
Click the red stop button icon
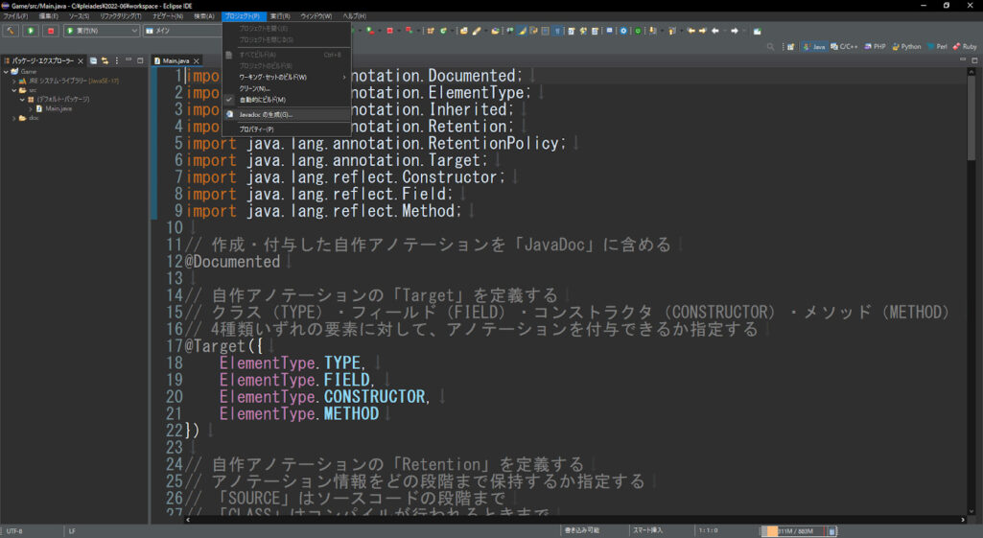click(51, 31)
